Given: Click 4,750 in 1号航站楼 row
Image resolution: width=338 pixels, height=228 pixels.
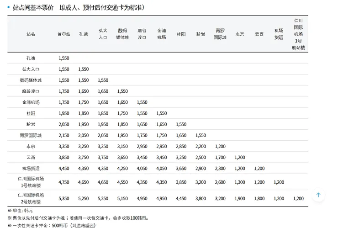Looking at the screenshot, I should point(64,182).
